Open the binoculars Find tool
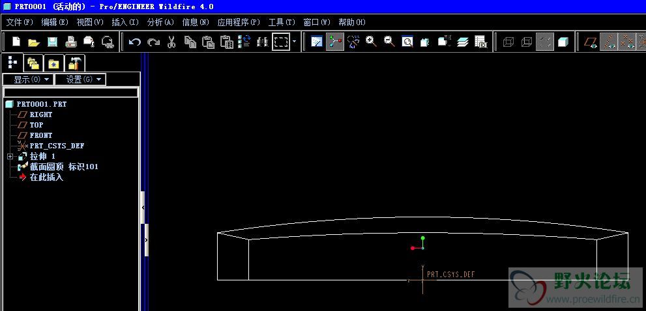 tap(263, 42)
